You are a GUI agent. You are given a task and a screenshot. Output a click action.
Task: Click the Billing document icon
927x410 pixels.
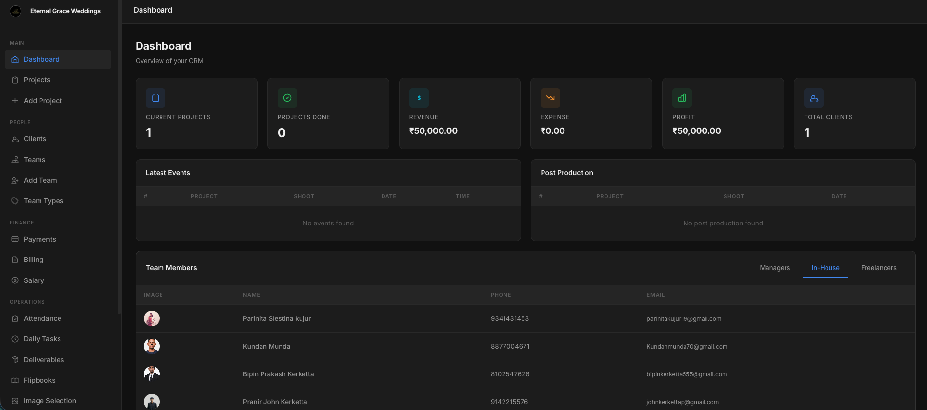(15, 260)
